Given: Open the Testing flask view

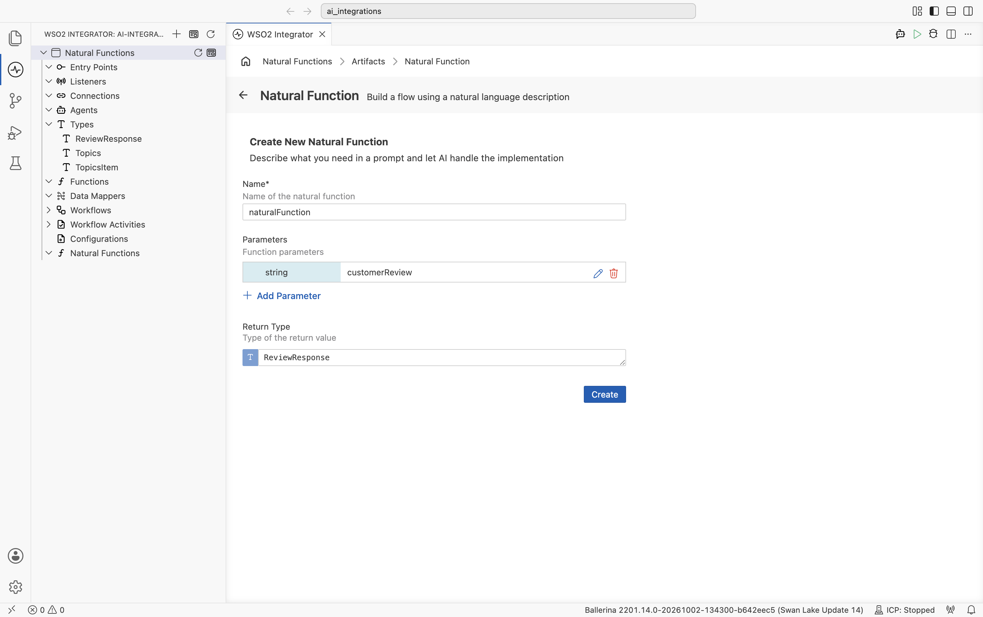Looking at the screenshot, I should [x=16, y=164].
